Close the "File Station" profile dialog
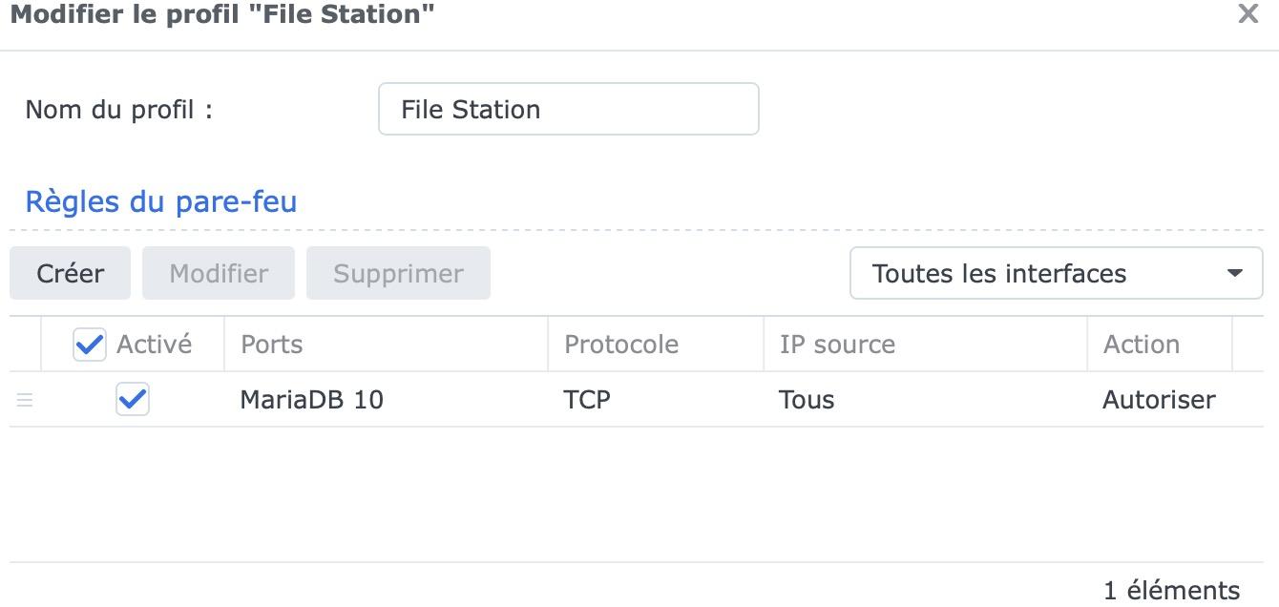Screen dimensions: 1279x607 (1248, 15)
